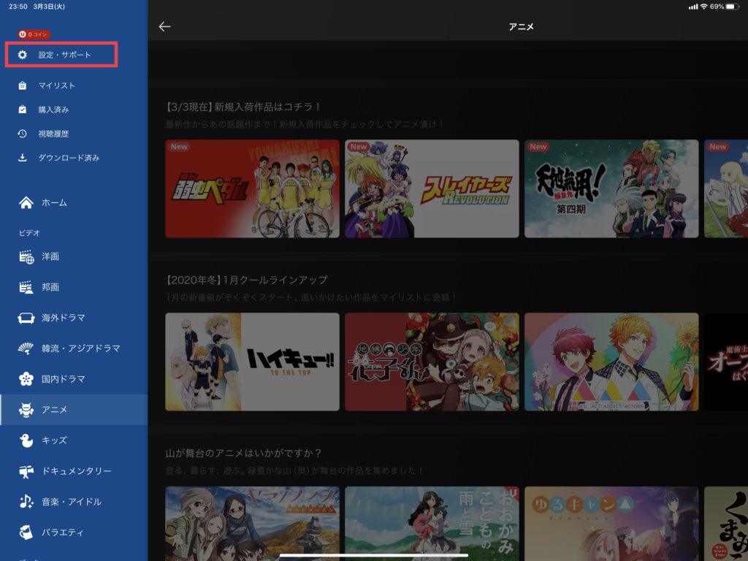The image size is (748, 561).
Task: Open the ハイキュー TO THE TOP thumbnail
Action: 252,362
